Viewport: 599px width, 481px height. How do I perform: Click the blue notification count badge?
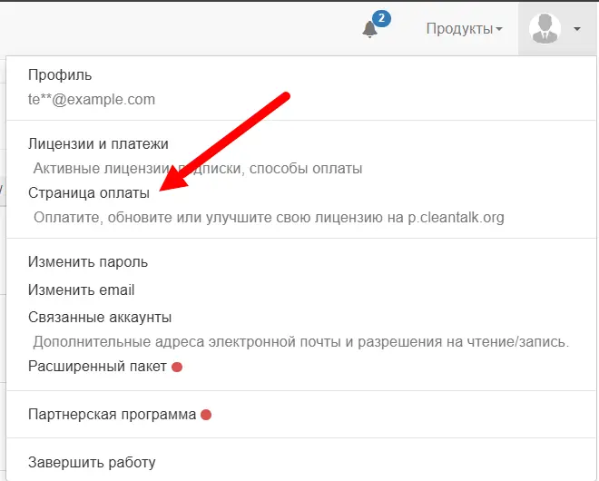coord(381,19)
